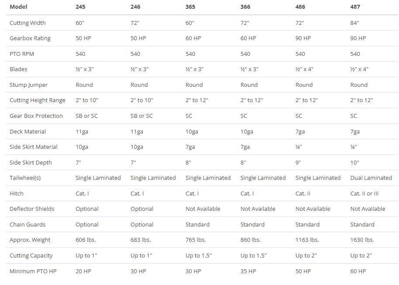Click the Side Skirt Material row label

click(34, 147)
